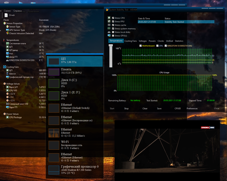Screen dimensions: 227x181
Task: Hide the Motherboard temperature graph line
Action: [140, 46]
